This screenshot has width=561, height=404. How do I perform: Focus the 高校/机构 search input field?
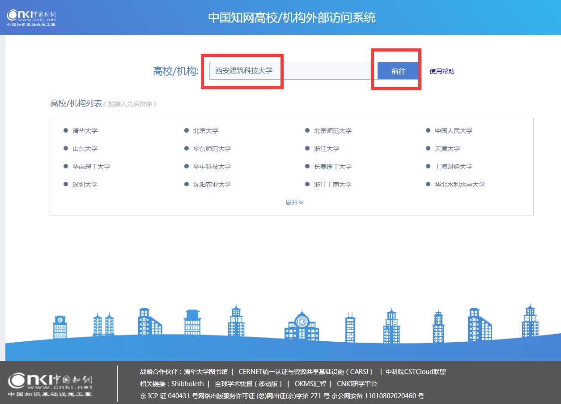293,71
